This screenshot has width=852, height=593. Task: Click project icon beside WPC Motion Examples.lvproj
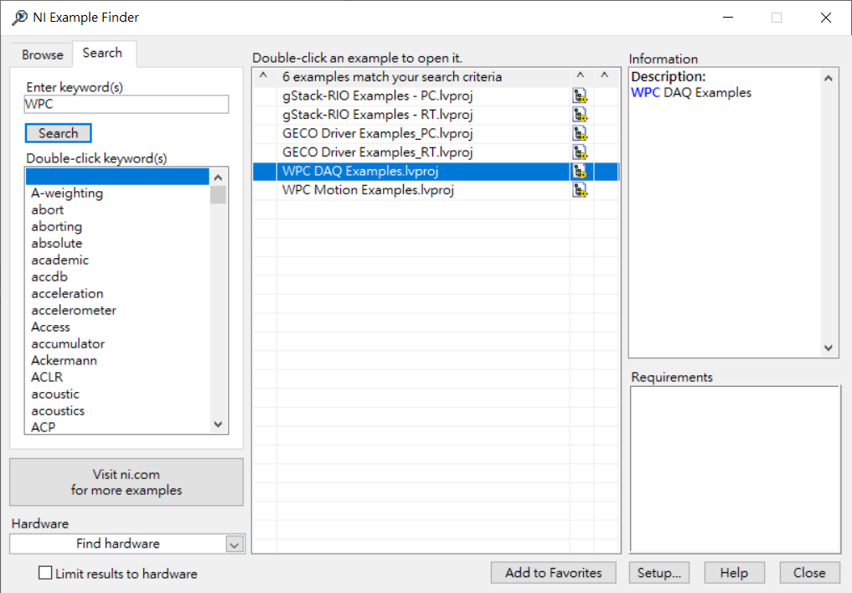pyautogui.click(x=580, y=190)
